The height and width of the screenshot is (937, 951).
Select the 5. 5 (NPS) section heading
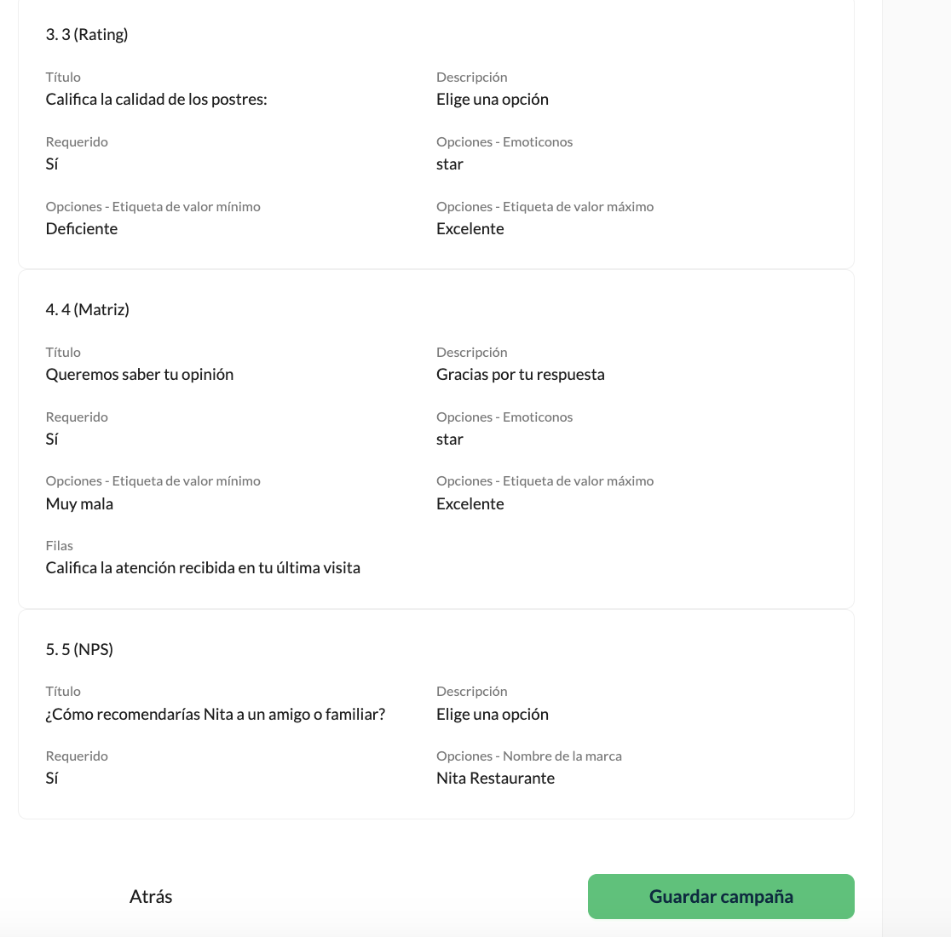click(79, 649)
